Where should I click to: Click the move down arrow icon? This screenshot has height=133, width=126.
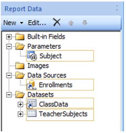click(x=85, y=23)
